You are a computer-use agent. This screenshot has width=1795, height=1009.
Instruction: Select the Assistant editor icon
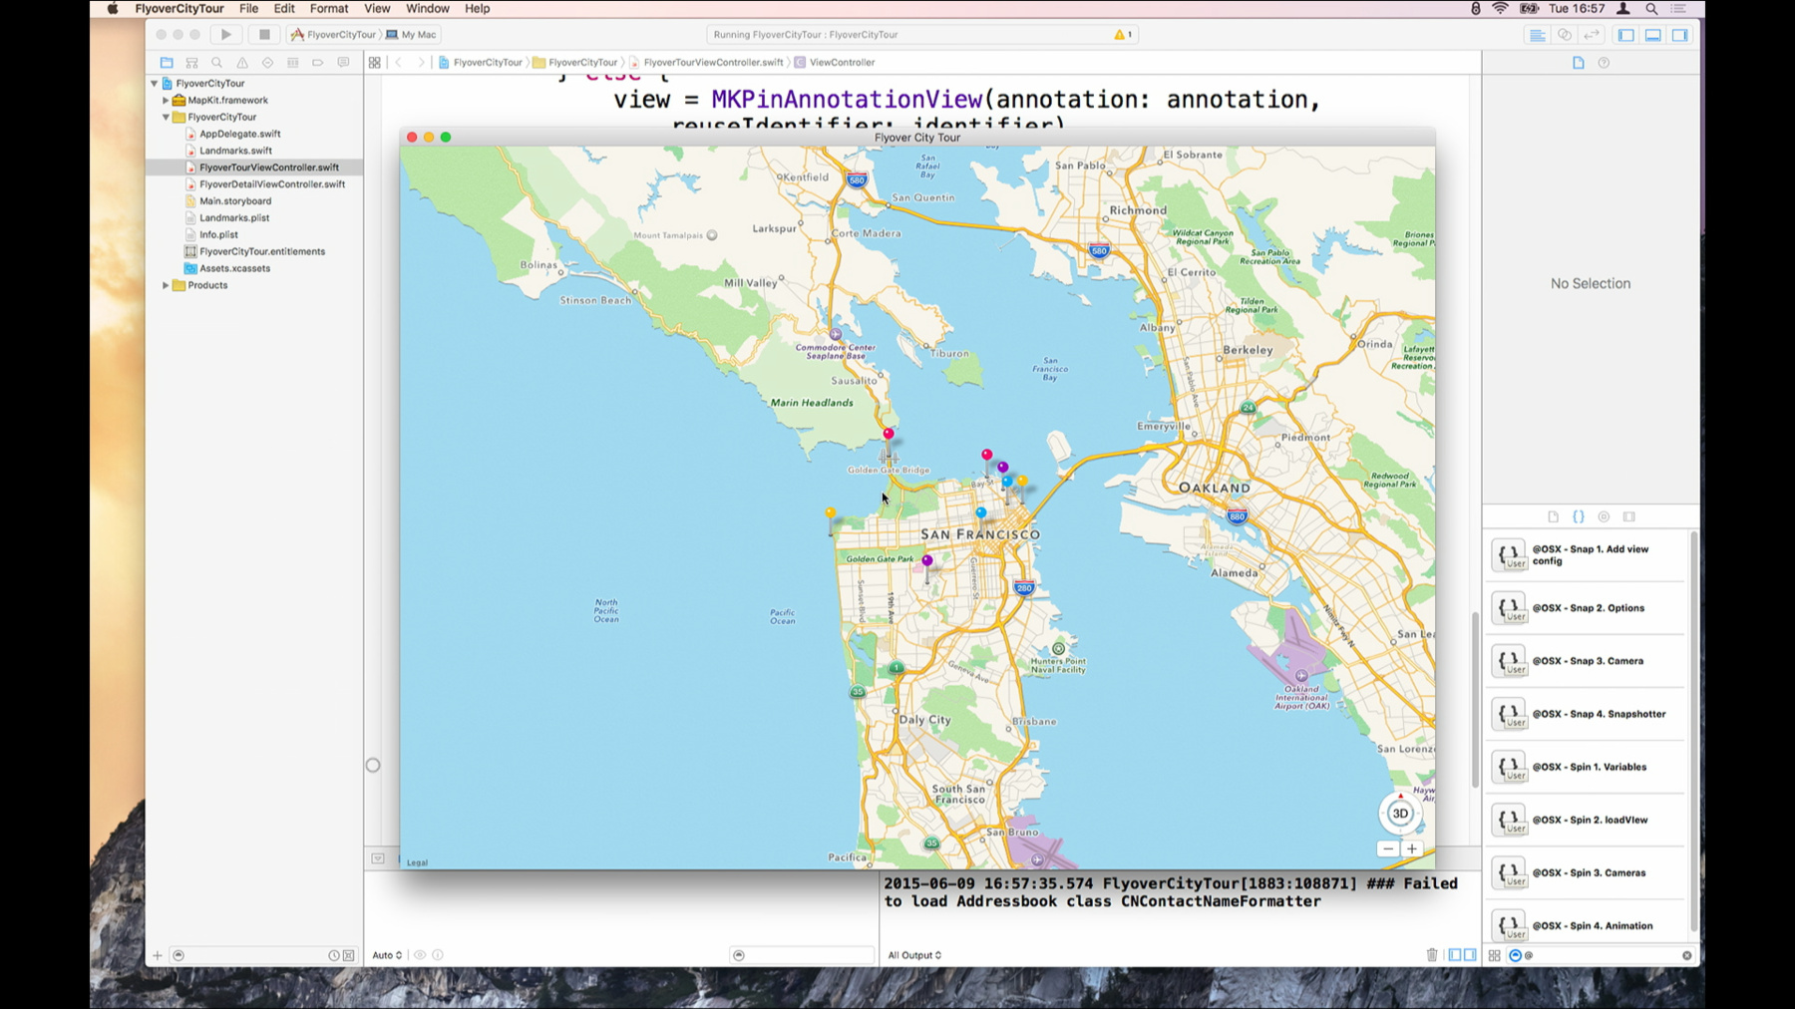[x=1565, y=35]
